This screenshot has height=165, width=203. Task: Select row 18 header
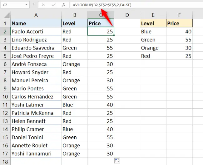(5, 162)
